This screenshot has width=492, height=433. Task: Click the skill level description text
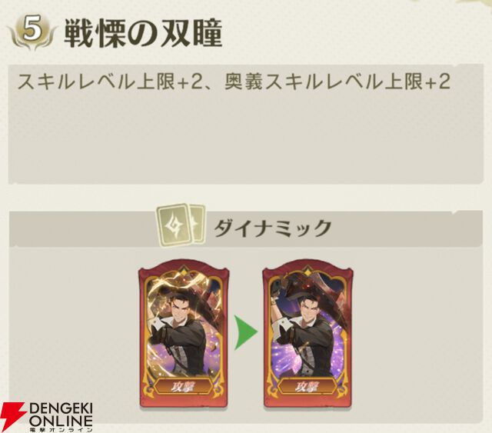234,82
